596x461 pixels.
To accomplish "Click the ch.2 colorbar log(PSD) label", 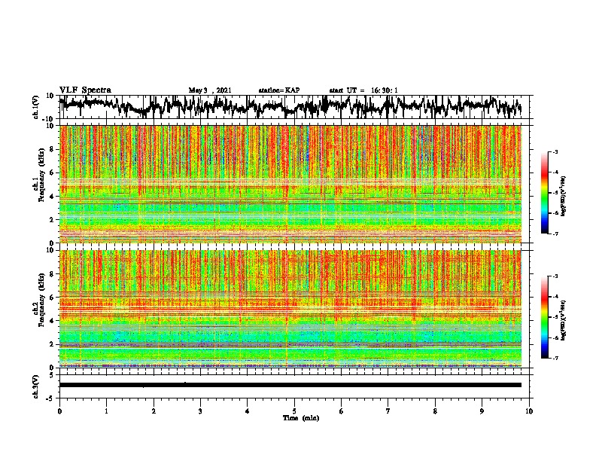I will click(564, 320).
